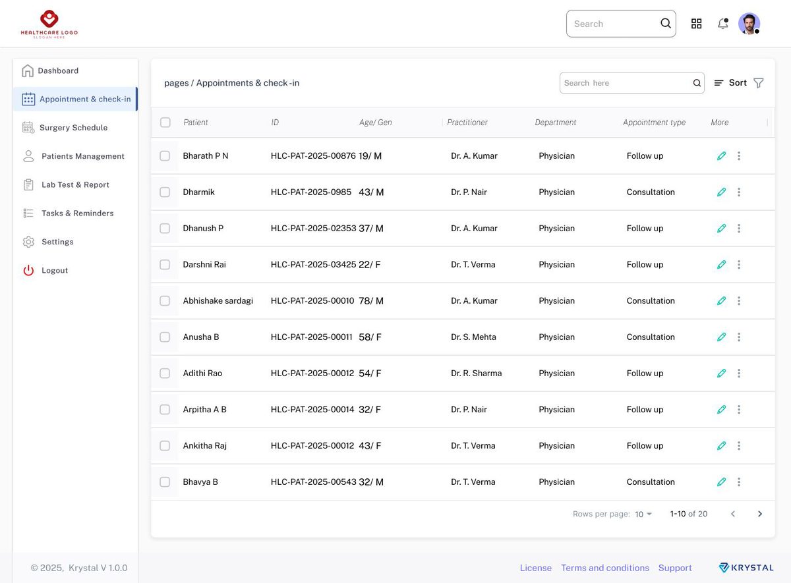Open three-dot menu for Bhavya B
Viewport: 791px width, 583px height.
pos(739,482)
